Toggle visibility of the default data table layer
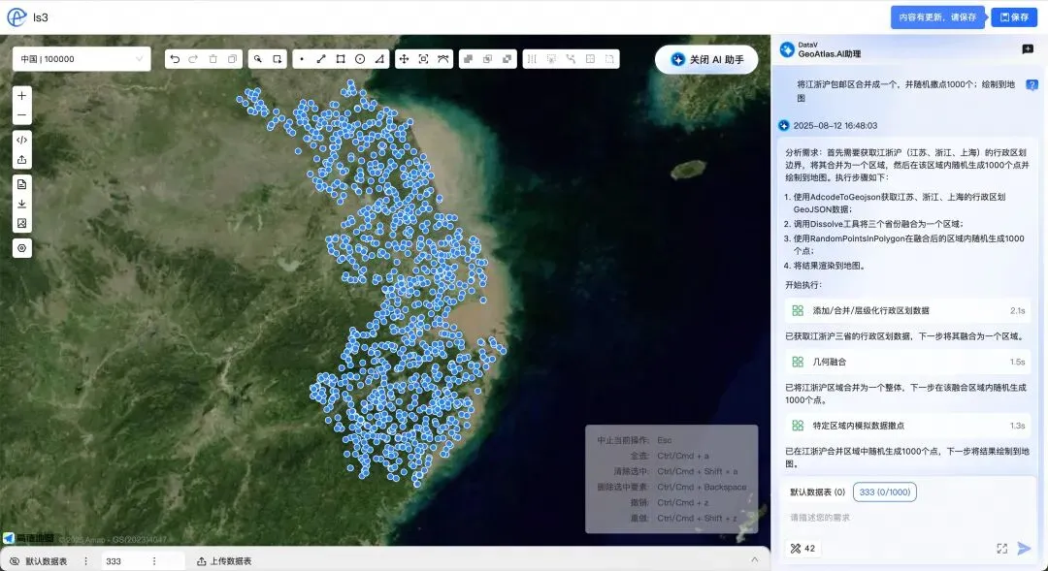This screenshot has width=1048, height=571. (x=15, y=561)
